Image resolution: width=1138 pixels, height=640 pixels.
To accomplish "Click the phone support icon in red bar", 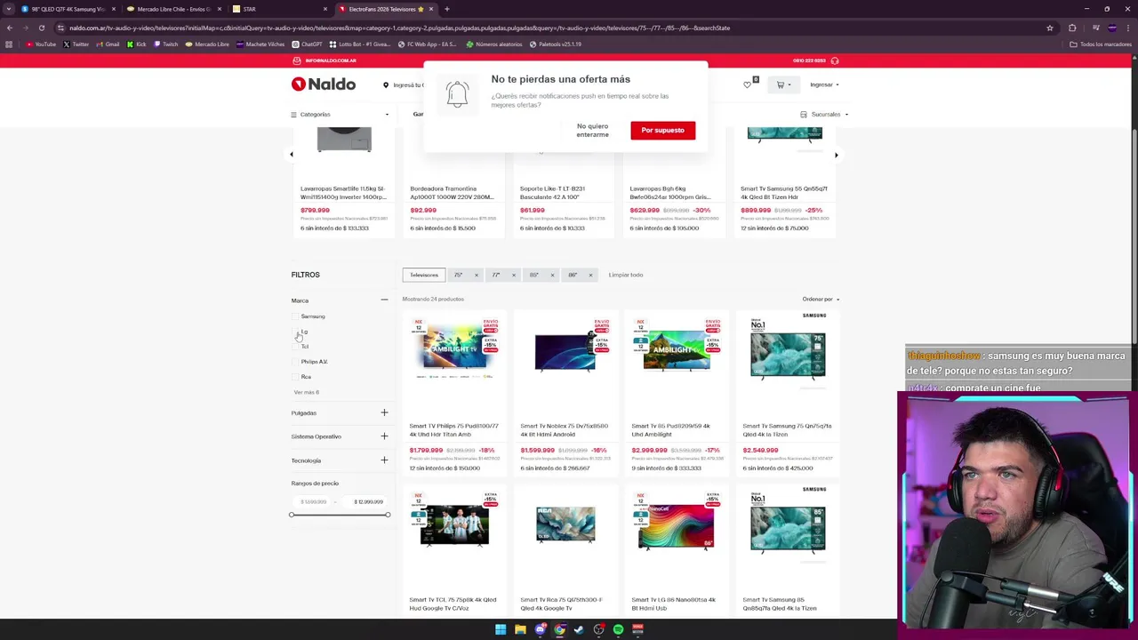I will point(834,60).
